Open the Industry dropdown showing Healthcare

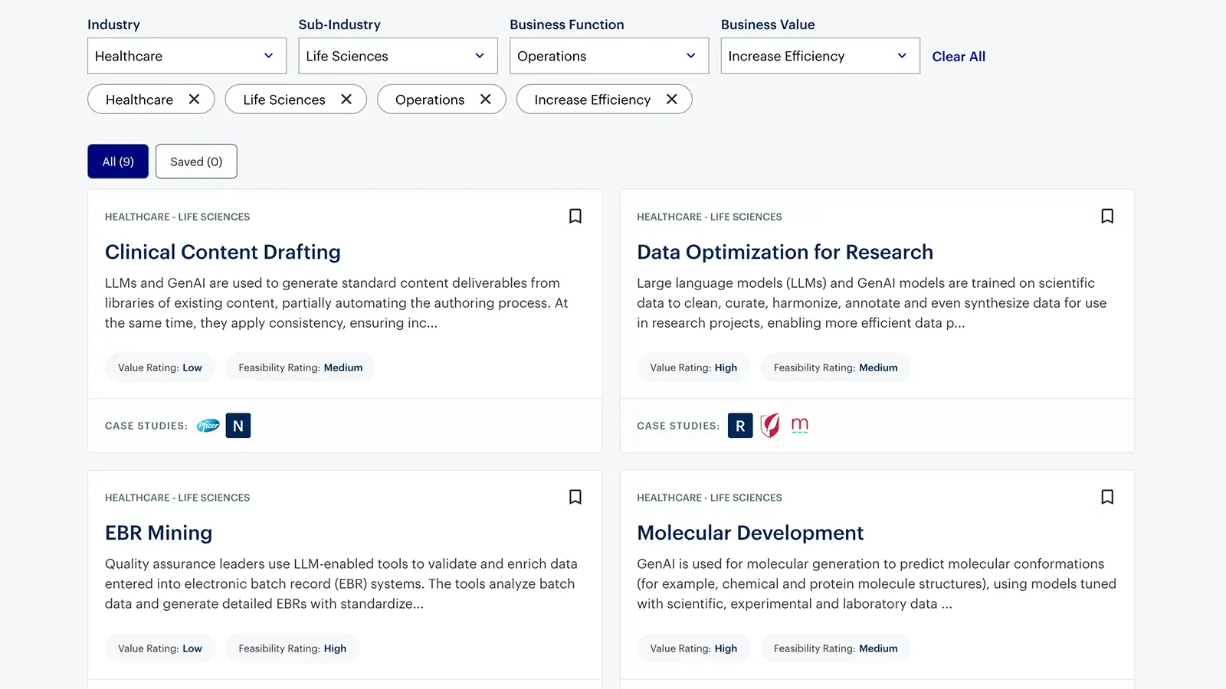point(186,56)
